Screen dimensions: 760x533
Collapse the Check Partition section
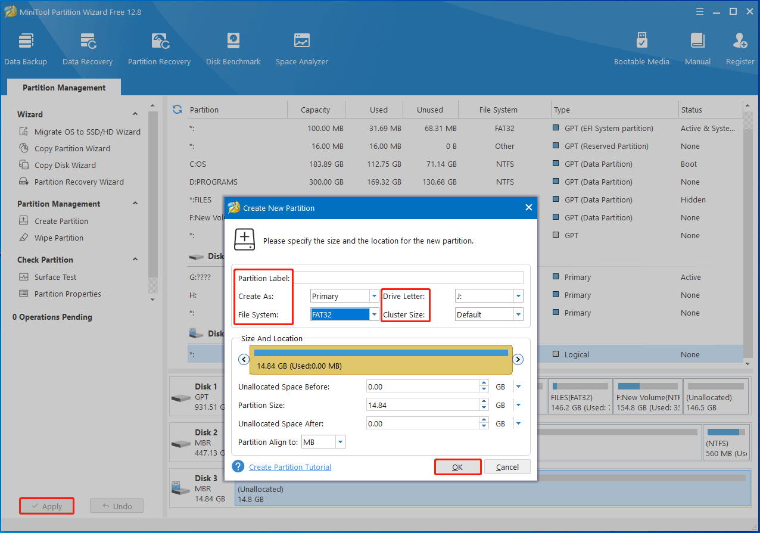pyautogui.click(x=135, y=260)
